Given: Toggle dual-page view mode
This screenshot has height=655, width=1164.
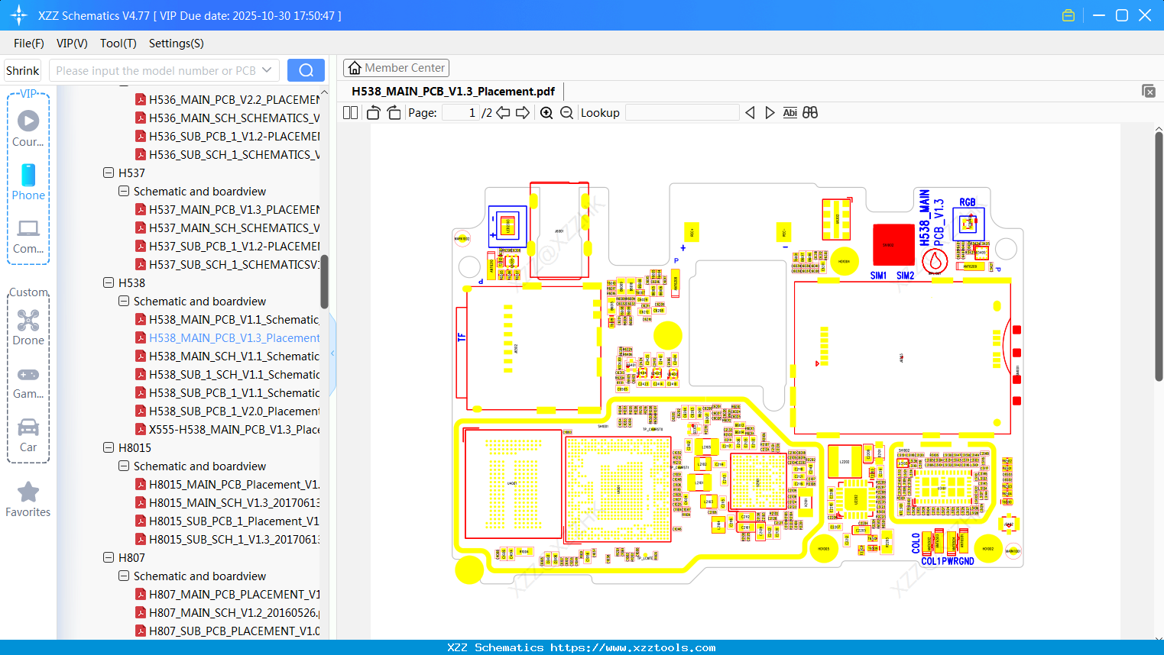Looking at the screenshot, I should [350, 112].
